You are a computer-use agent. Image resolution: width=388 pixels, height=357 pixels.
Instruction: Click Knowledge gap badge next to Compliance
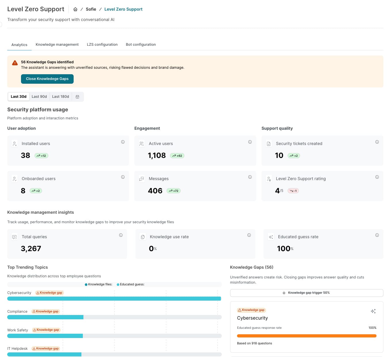[46, 312]
